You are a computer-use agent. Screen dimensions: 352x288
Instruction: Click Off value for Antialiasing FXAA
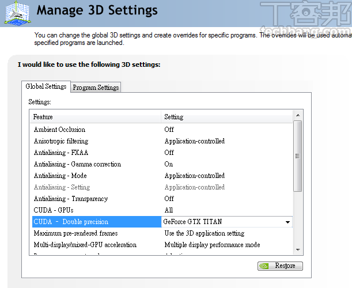(169, 153)
